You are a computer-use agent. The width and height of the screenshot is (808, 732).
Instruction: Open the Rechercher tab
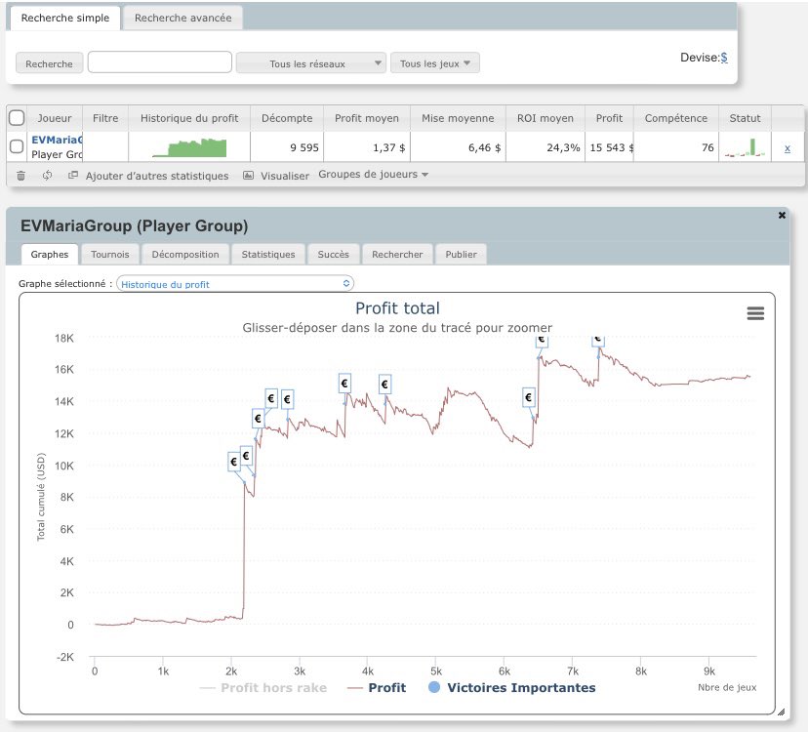click(397, 254)
